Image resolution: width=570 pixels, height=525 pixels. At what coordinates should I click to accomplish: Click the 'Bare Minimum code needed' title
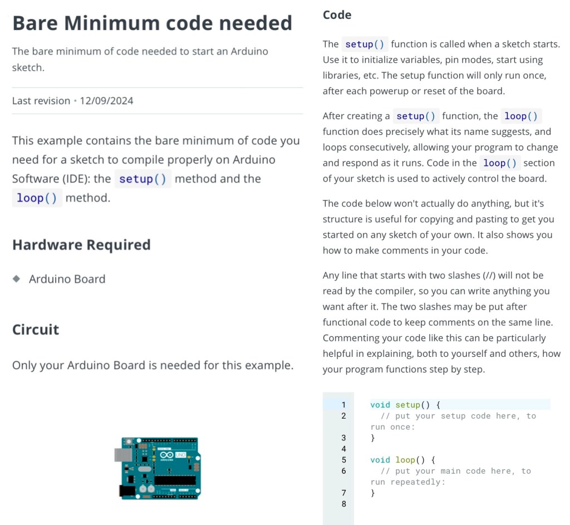point(152,23)
